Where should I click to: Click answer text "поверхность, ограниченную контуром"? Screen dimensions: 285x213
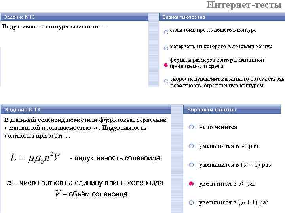point(217,86)
